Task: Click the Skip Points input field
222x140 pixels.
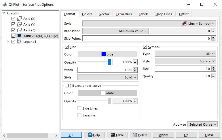Action: click(x=147, y=39)
